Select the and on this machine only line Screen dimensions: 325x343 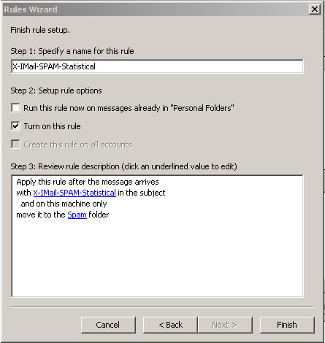point(64,204)
